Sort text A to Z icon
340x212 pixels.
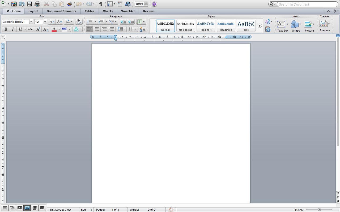[x=143, y=29]
